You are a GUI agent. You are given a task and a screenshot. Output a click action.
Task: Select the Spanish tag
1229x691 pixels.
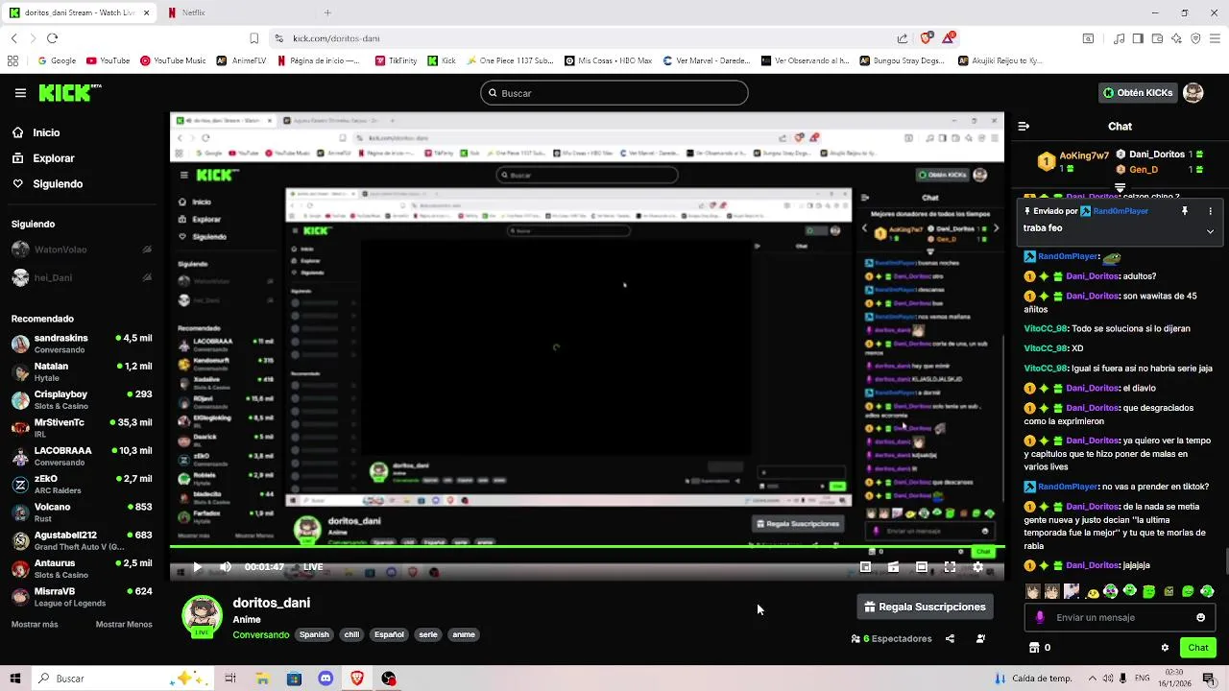coord(314,634)
